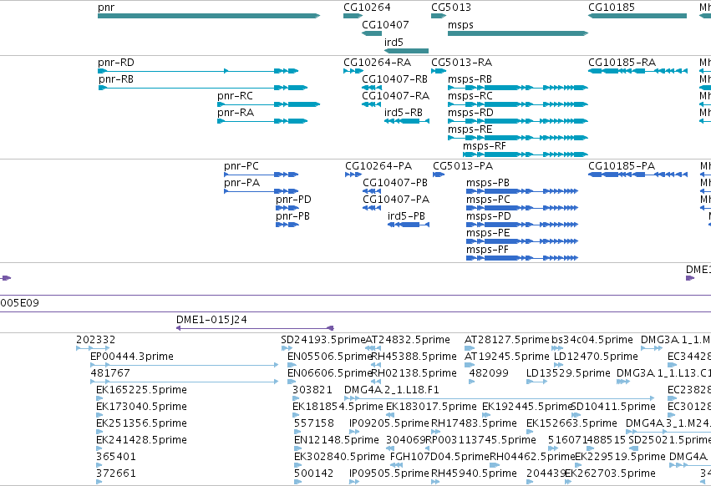Select the msps-RD transcript label

click(470, 113)
